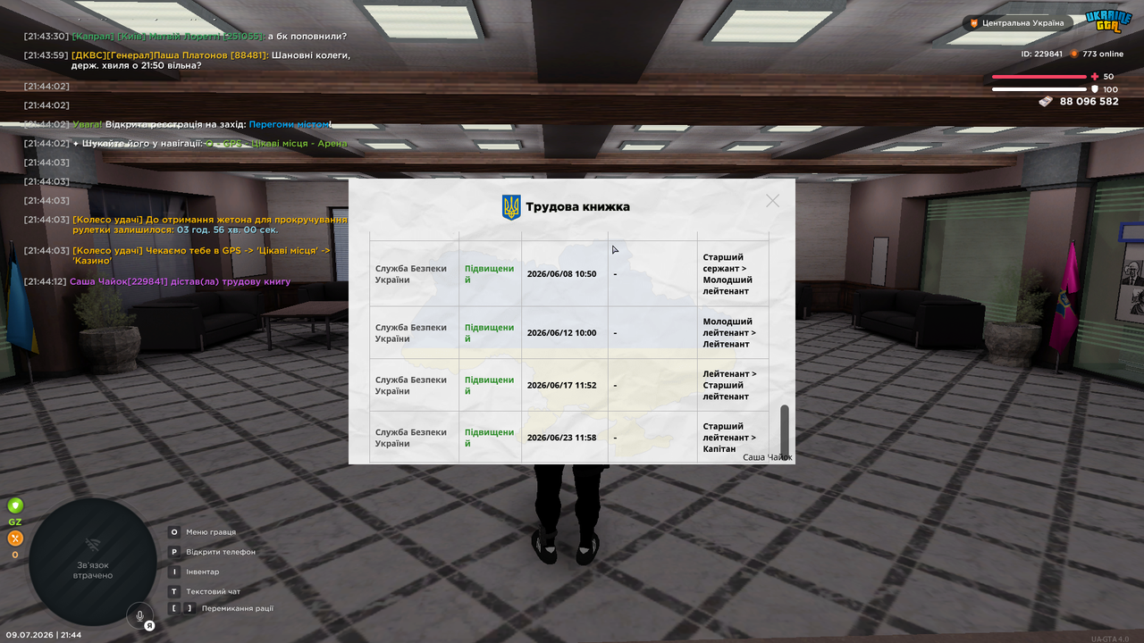Click the lost signal icon on the minimap

[x=93, y=544]
